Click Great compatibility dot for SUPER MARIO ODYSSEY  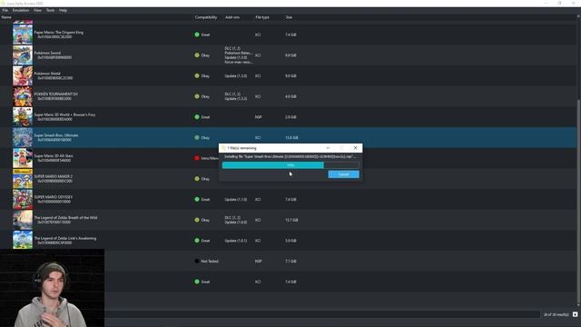pos(197,199)
